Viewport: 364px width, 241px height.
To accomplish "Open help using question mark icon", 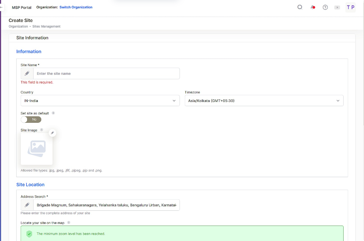I will pyautogui.click(x=325, y=7).
